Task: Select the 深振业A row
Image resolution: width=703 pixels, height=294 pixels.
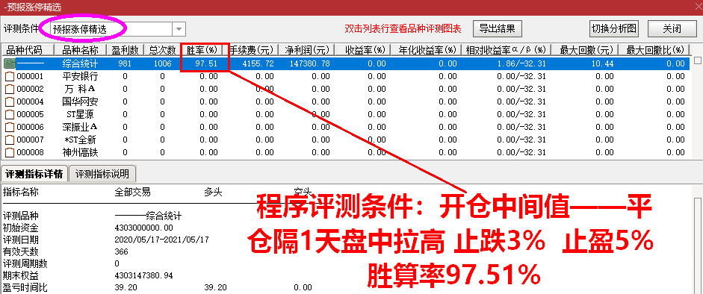Action: click(345, 127)
